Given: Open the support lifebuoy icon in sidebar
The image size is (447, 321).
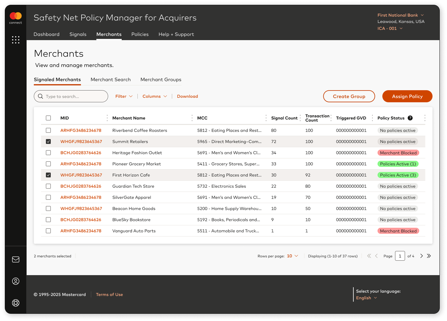Looking at the screenshot, I should (16, 303).
